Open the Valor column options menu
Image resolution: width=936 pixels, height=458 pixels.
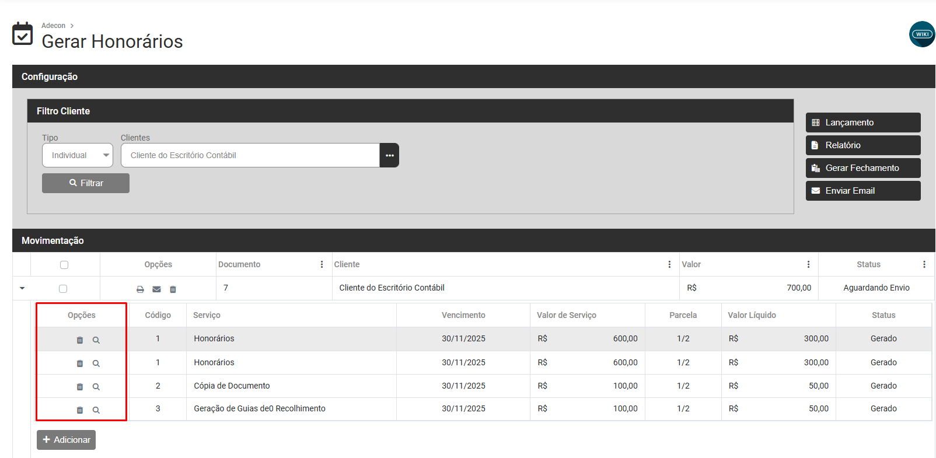click(x=808, y=264)
